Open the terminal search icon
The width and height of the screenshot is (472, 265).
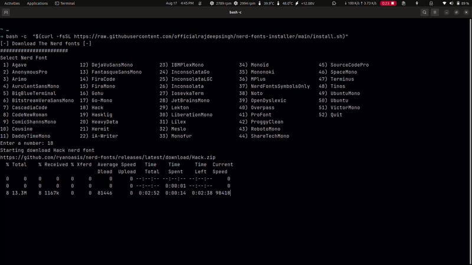pos(424,12)
